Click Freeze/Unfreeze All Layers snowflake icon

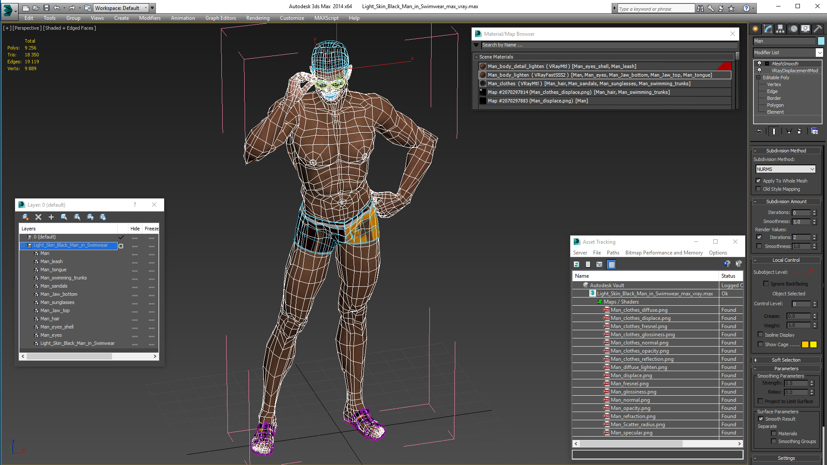103,217
